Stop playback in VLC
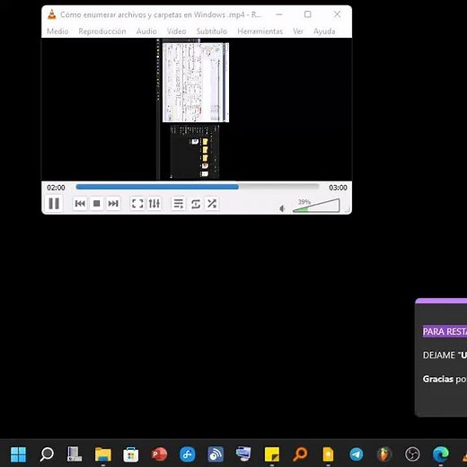The height and width of the screenshot is (467, 467). pos(96,204)
